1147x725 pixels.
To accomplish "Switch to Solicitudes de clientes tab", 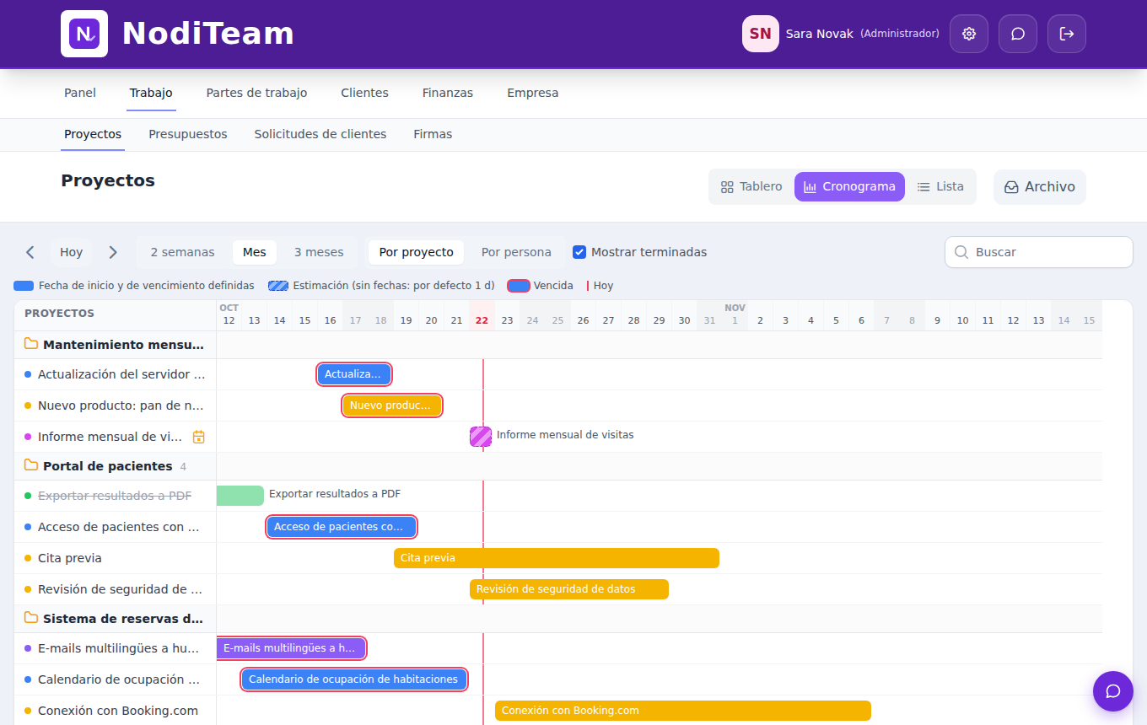I will pos(320,134).
